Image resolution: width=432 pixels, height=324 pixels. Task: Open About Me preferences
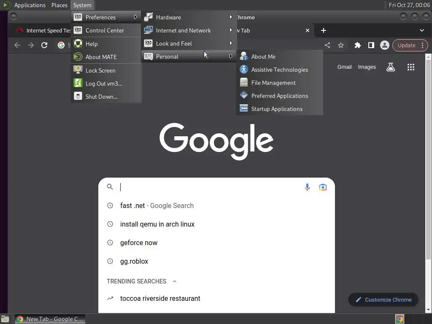click(x=279, y=57)
